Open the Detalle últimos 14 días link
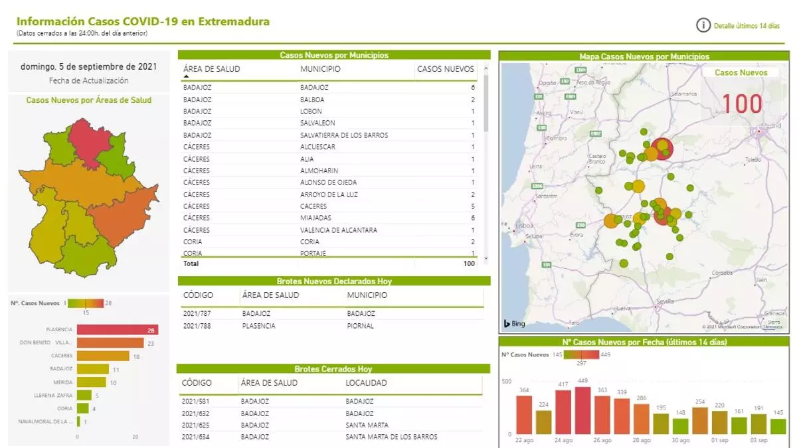This screenshot has height=448, width=797. coord(747,26)
